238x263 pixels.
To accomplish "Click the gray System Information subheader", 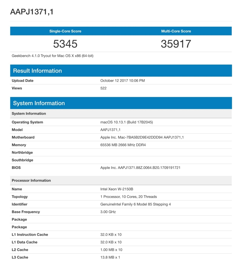I will pyautogui.click(x=121, y=114).
